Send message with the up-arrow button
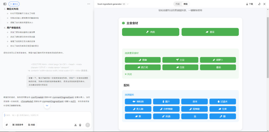269x132 pixels. (88, 125)
